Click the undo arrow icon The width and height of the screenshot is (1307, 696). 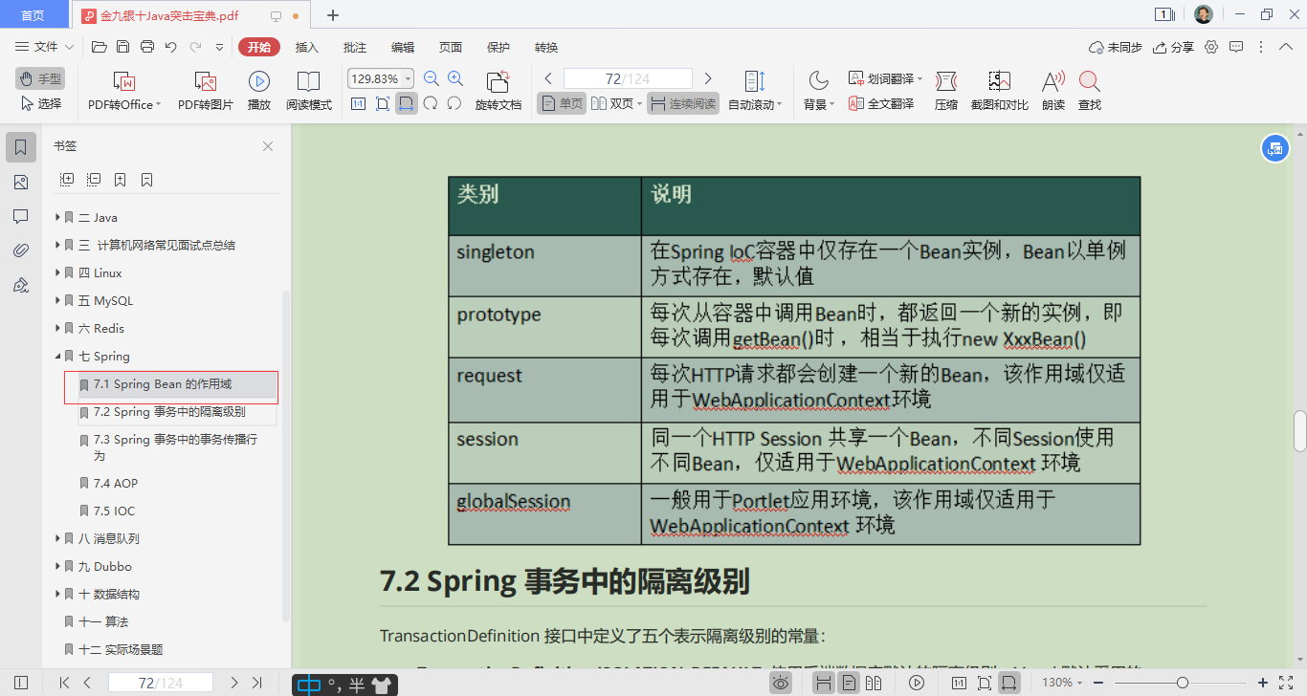(170, 47)
